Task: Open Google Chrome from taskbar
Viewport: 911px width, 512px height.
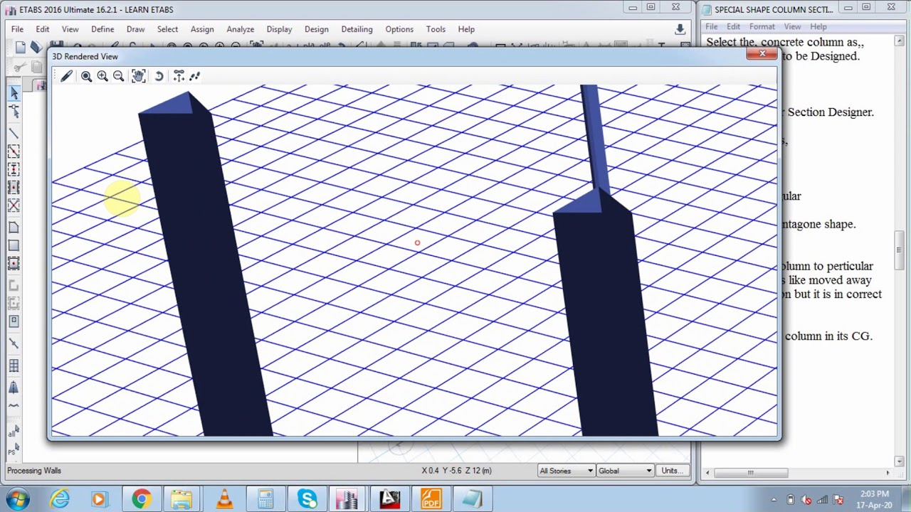Action: pyautogui.click(x=141, y=499)
